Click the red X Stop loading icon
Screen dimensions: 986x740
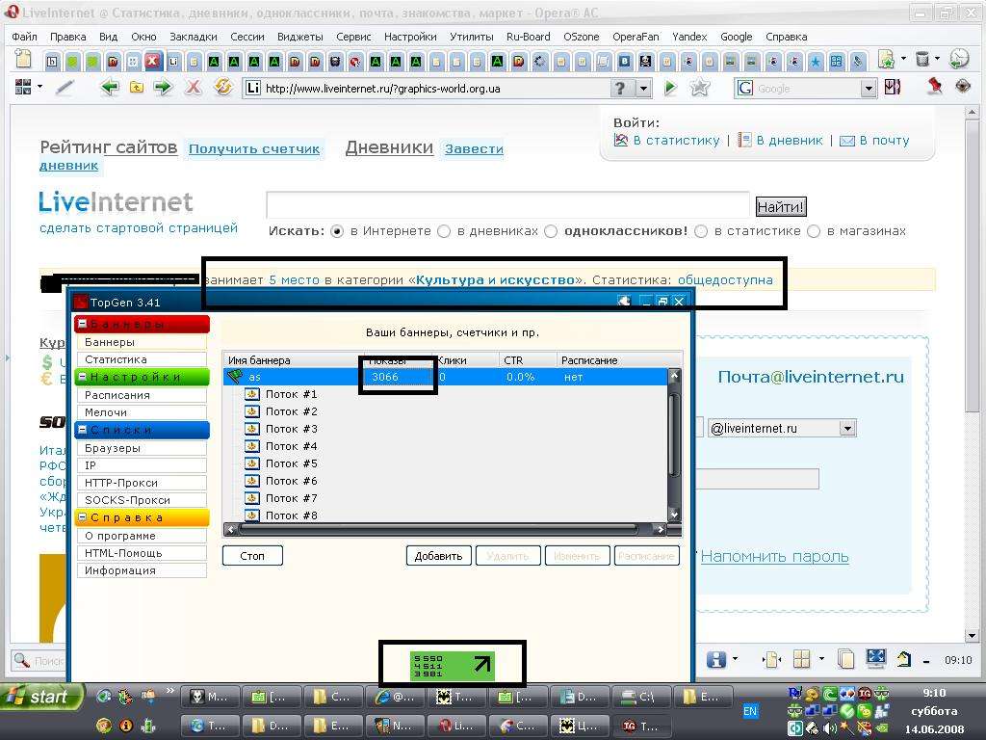click(x=194, y=88)
